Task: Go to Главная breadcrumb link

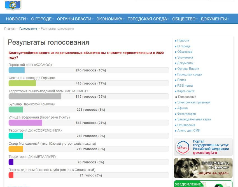Action: click(x=10, y=29)
